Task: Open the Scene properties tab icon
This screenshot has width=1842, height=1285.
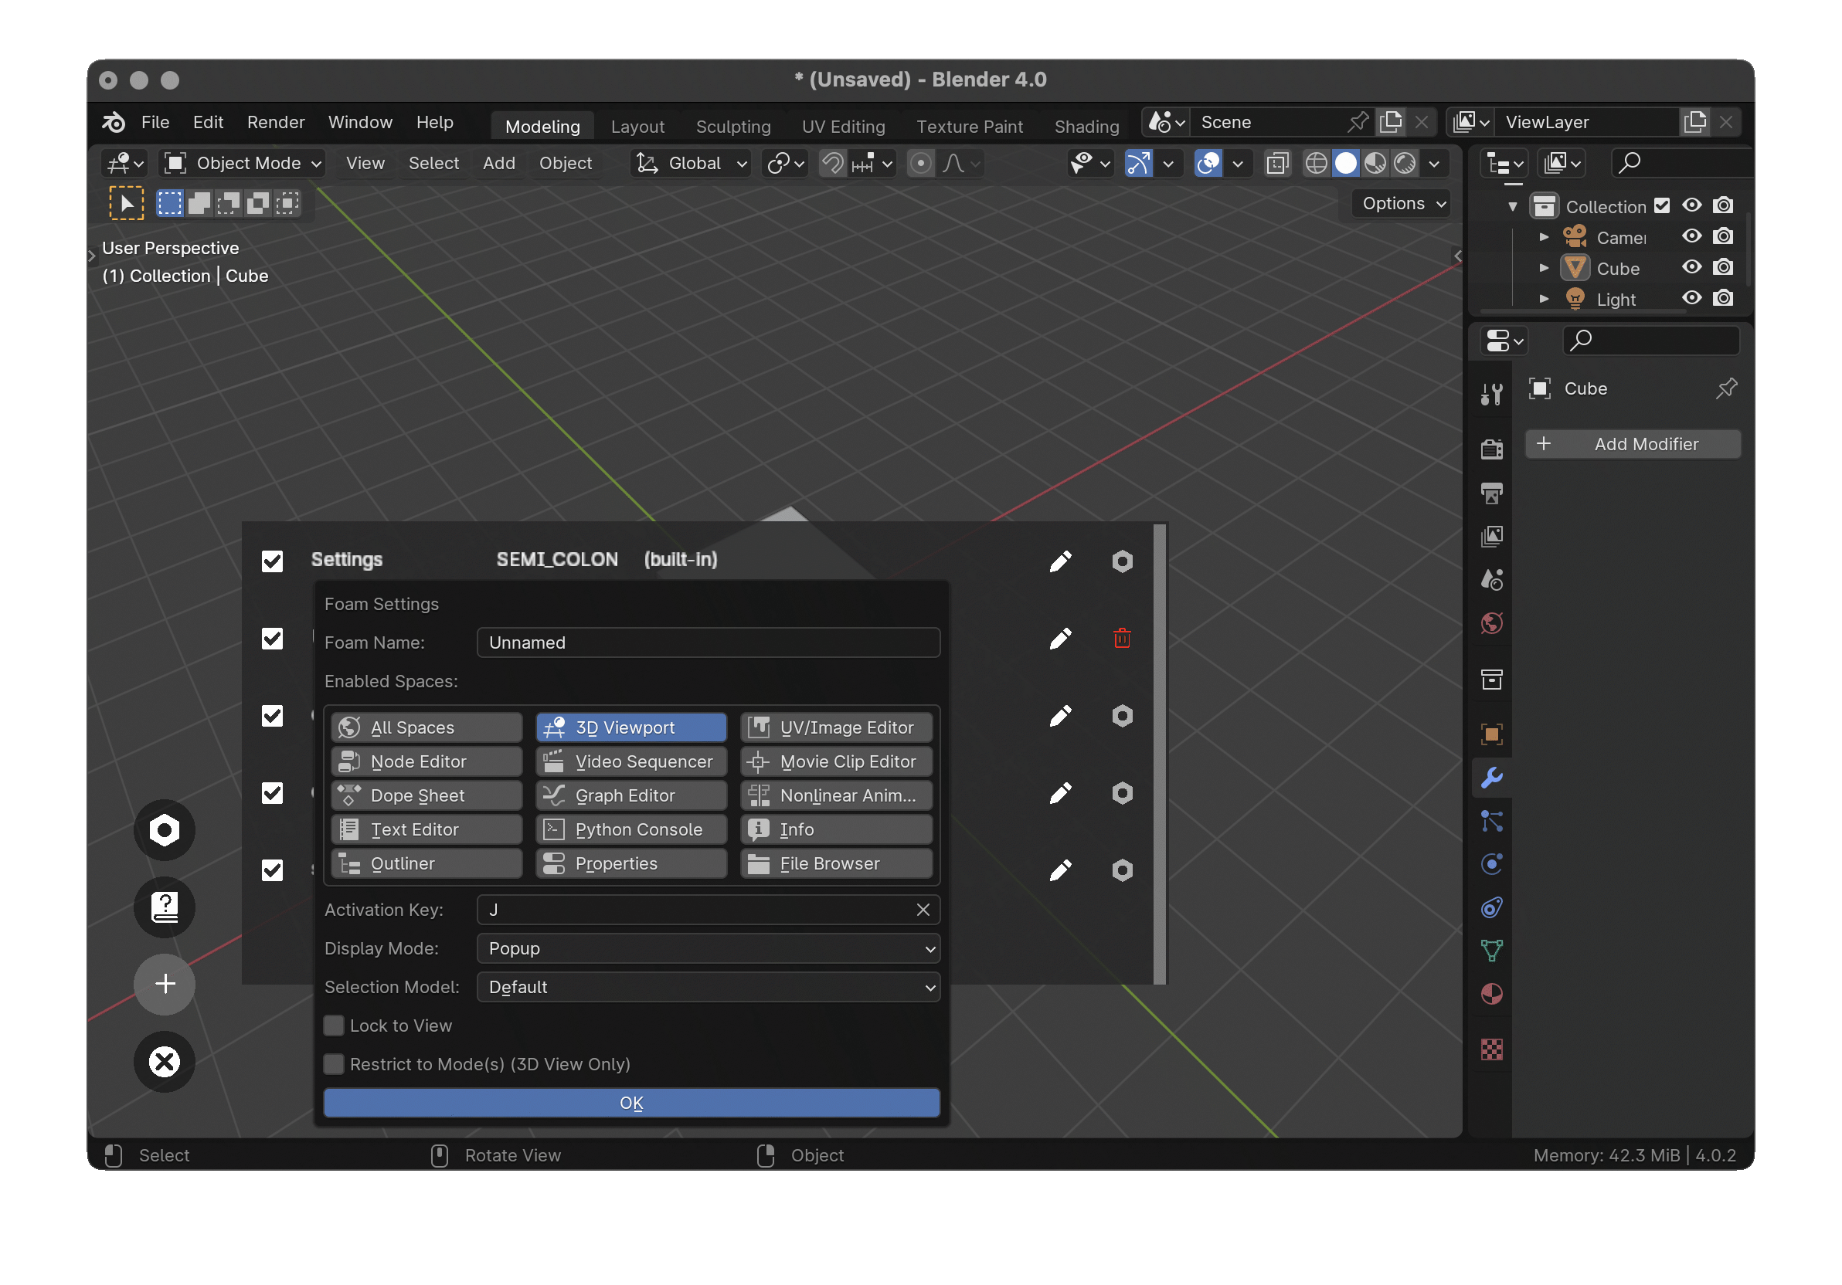Action: pos(1491,580)
